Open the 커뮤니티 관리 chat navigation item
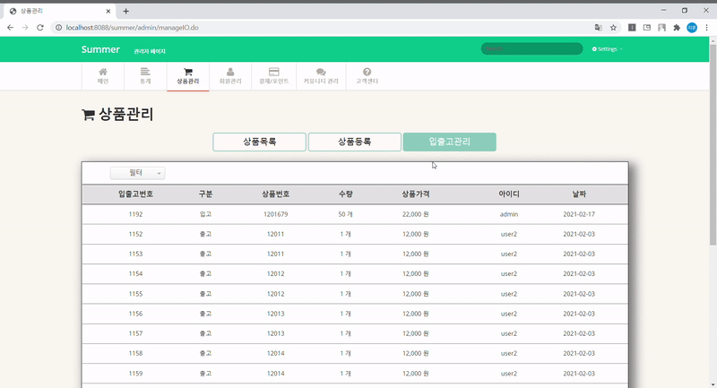This screenshot has width=717, height=388. (321, 76)
